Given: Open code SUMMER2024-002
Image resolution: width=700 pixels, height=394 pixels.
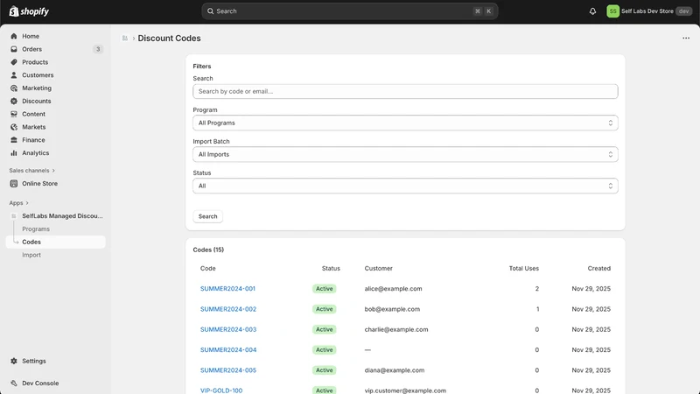Looking at the screenshot, I should point(228,309).
